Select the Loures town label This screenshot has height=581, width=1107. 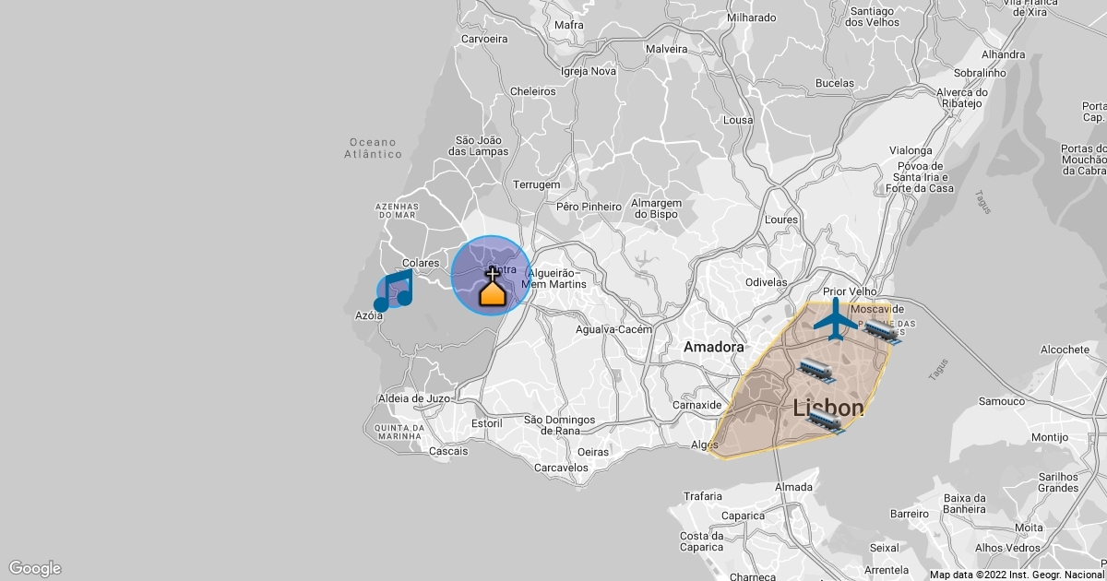tap(781, 220)
